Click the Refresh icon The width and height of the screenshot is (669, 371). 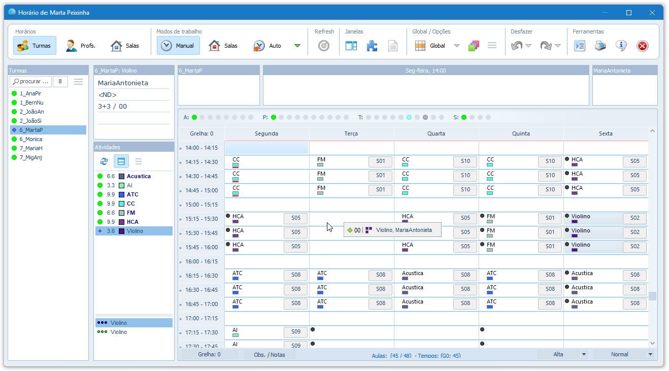[x=324, y=46]
